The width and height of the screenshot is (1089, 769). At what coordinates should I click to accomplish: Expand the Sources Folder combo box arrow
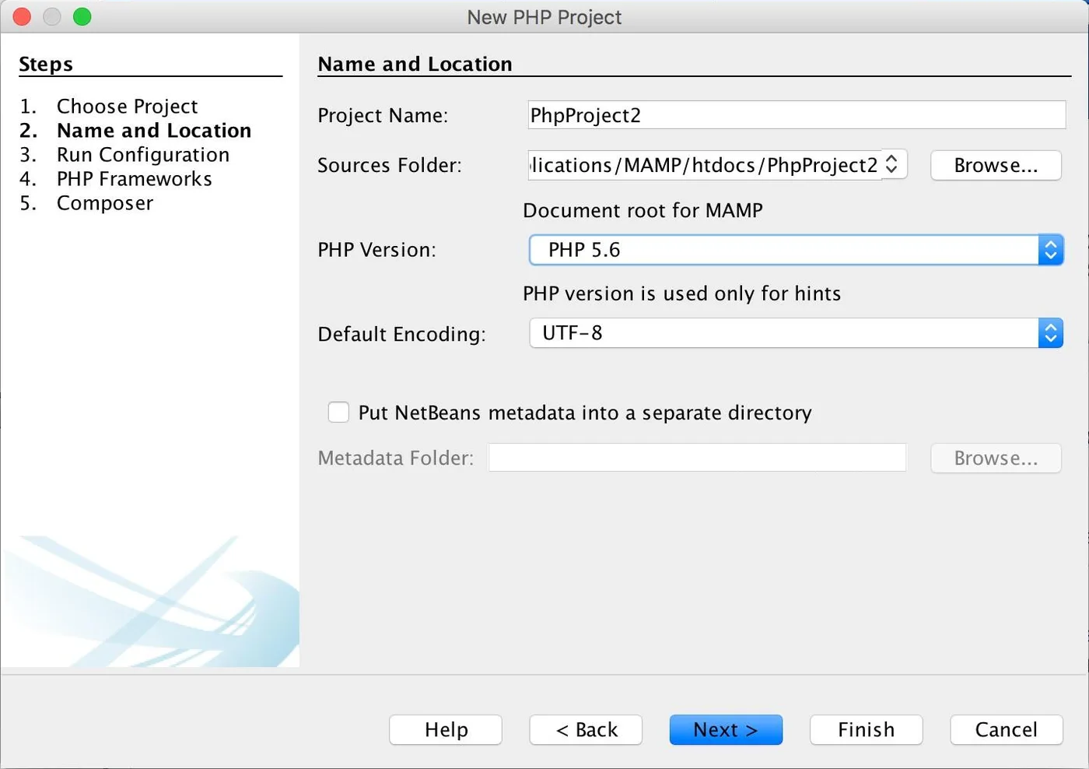point(892,164)
